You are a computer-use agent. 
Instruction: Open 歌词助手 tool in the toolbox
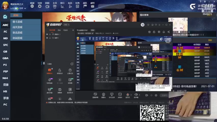[x=70, y=91]
